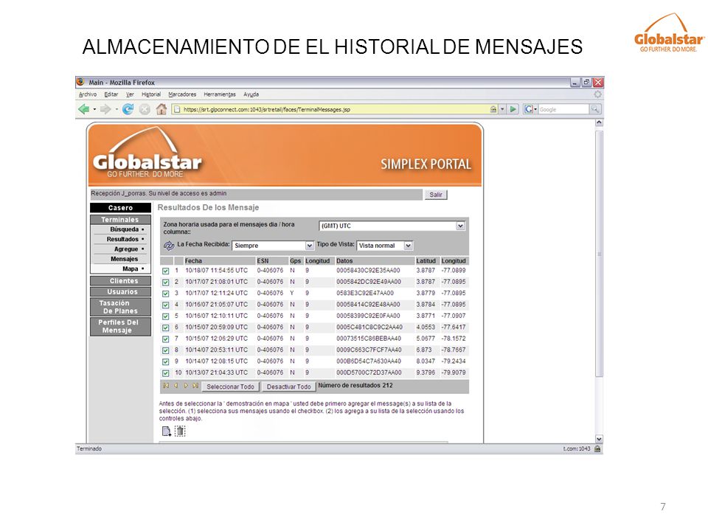Viewport: 708px width, 531px height.
Task: Uncheck message row 3 checkbox
Action: point(166,294)
